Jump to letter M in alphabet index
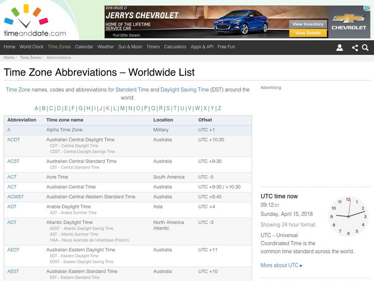 click(122, 108)
